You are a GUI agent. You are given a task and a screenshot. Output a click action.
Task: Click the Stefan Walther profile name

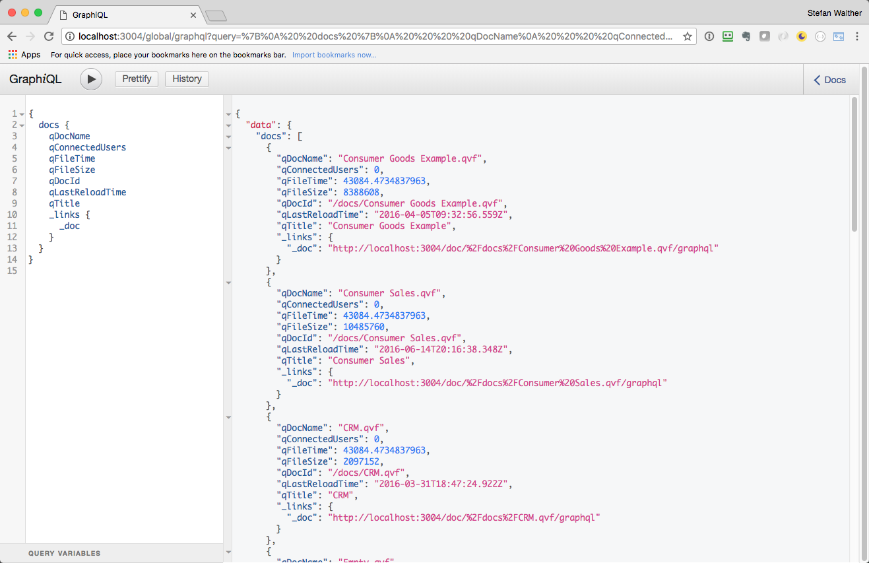[x=834, y=13]
